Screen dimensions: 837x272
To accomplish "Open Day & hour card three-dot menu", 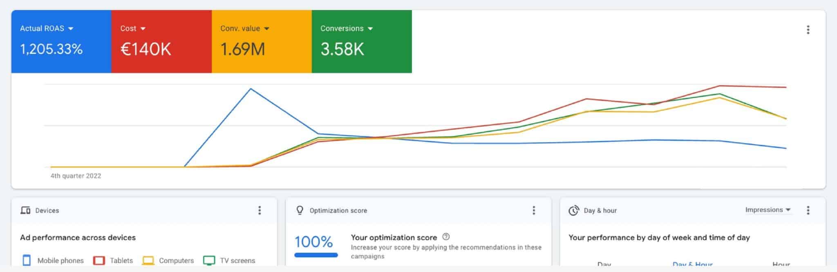I will tap(808, 210).
